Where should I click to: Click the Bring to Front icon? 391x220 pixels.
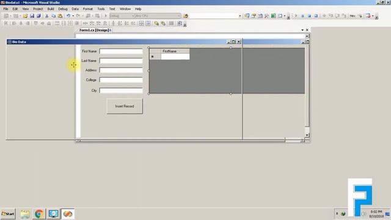coord(156,23)
